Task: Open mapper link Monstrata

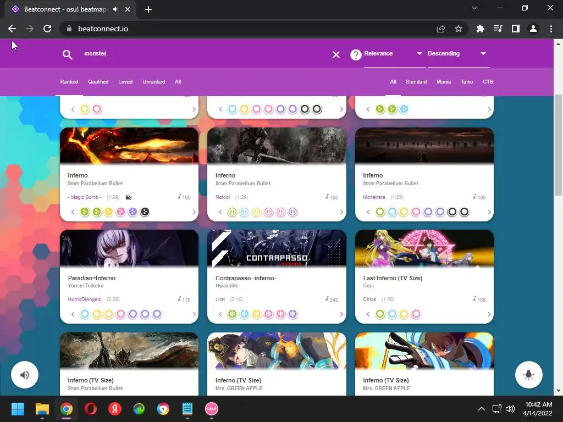Action: [374, 197]
